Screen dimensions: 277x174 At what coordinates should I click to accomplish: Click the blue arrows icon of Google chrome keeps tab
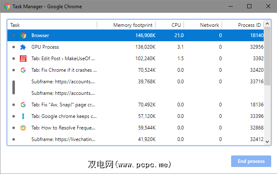[23, 116]
